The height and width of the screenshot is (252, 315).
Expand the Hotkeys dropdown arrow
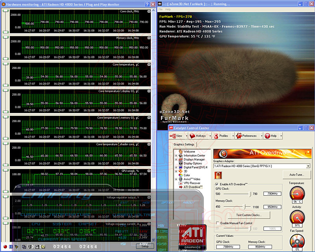(210, 136)
